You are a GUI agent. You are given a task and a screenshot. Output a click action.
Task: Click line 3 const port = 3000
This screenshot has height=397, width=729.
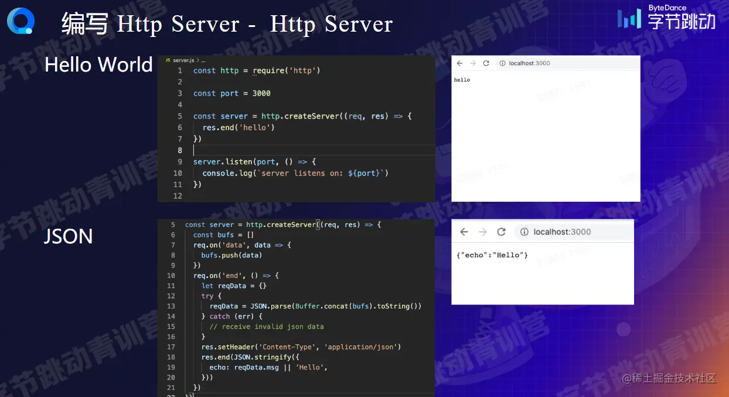(x=232, y=93)
